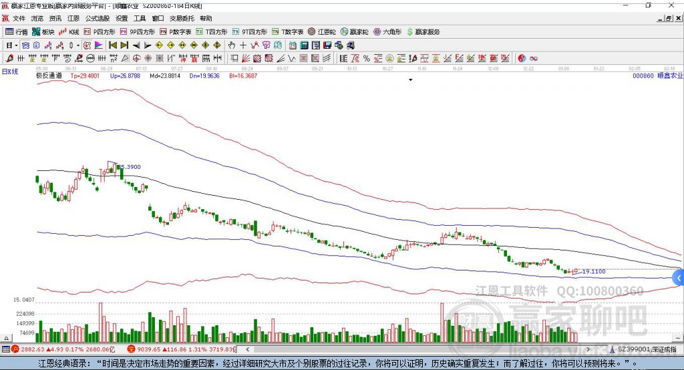This screenshot has width=684, height=370.
Task: Open the 公式选股 menu
Action: click(x=98, y=18)
